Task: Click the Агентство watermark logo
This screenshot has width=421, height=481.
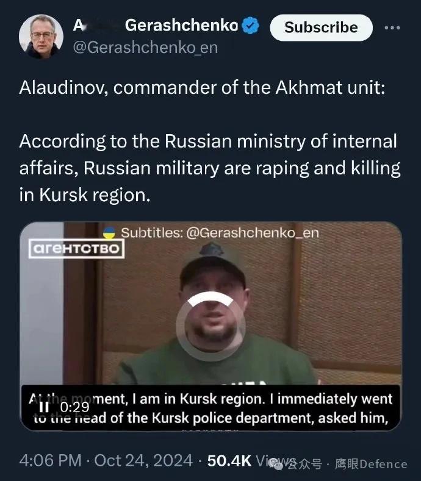Action: pyautogui.click(x=76, y=249)
